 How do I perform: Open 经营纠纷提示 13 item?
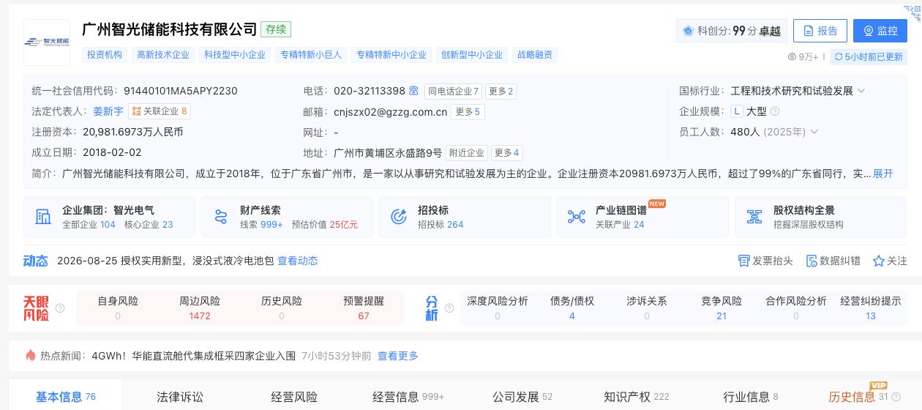click(x=871, y=308)
